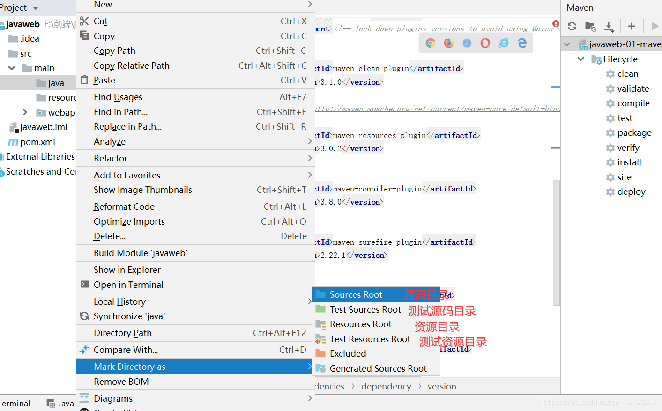Click the red error indicator in editor
The image size is (662, 411).
(556, 24)
